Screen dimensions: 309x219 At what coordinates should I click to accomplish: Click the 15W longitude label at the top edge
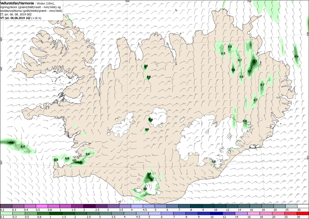coord(249,1)
